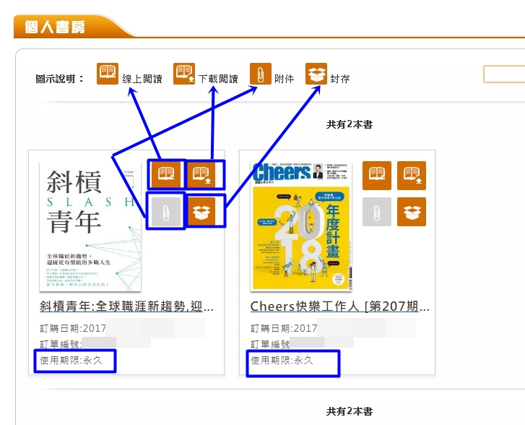
Task: Open the 斜槓青年:全球職涯新趨勢 title link
Action: click(x=126, y=306)
